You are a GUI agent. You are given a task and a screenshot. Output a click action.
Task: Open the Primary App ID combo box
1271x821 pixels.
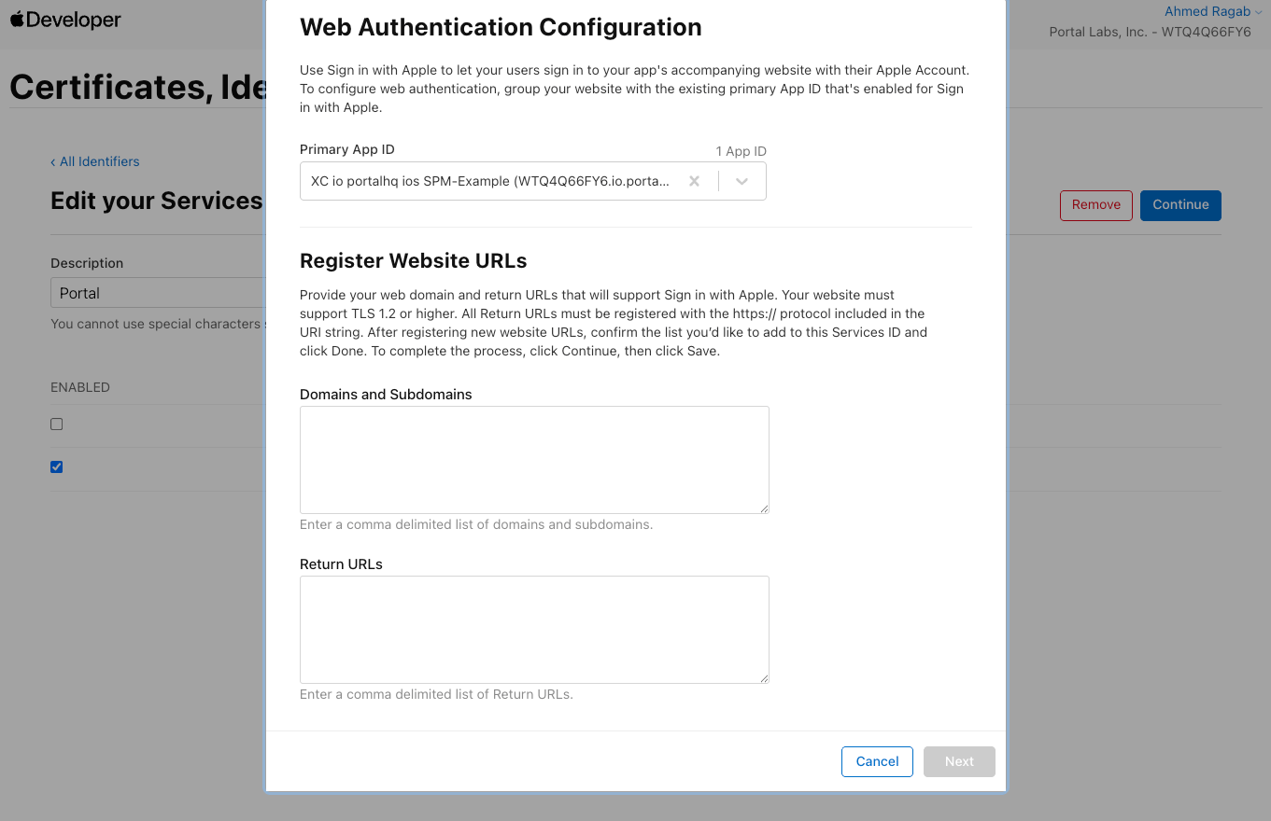(532, 182)
